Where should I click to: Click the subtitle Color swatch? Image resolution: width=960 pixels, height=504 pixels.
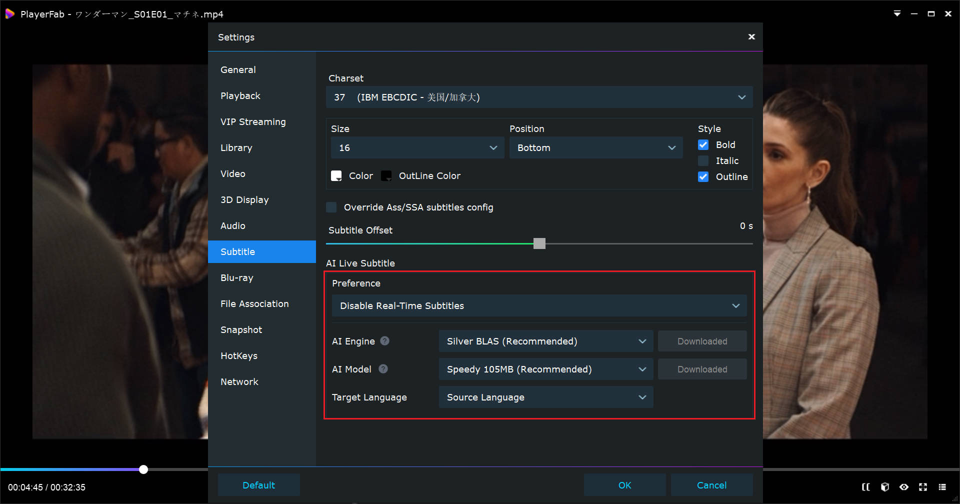(x=336, y=175)
